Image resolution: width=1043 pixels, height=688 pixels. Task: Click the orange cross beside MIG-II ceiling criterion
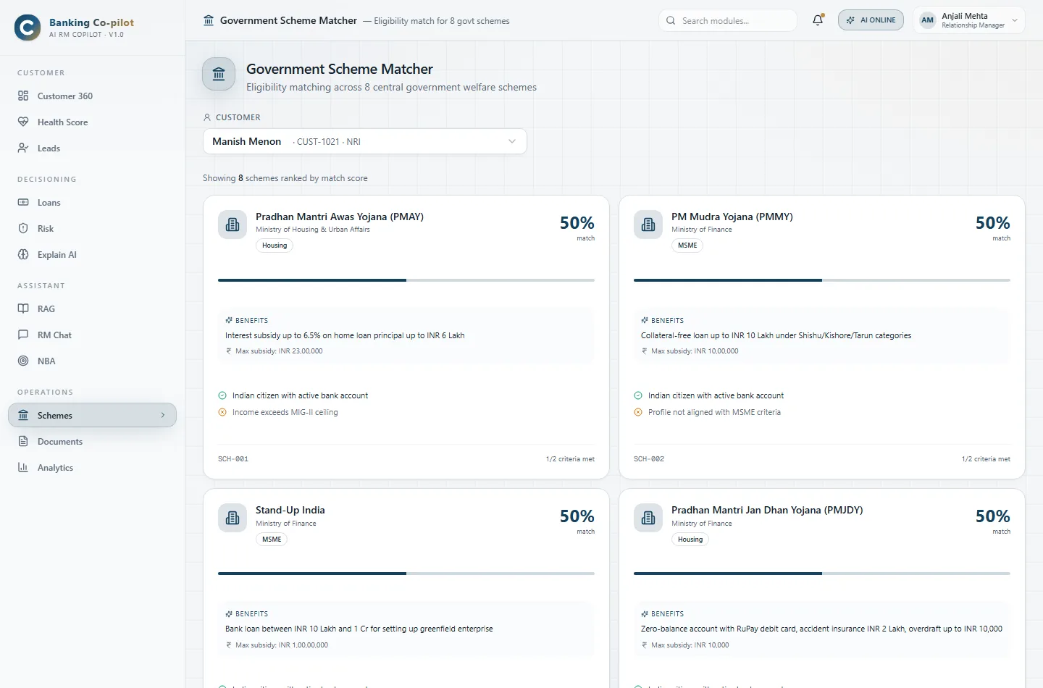(222, 412)
